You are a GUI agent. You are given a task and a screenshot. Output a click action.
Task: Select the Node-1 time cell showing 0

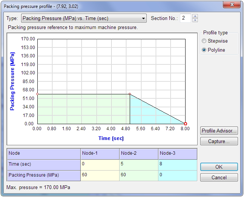pyautogui.click(x=100, y=165)
